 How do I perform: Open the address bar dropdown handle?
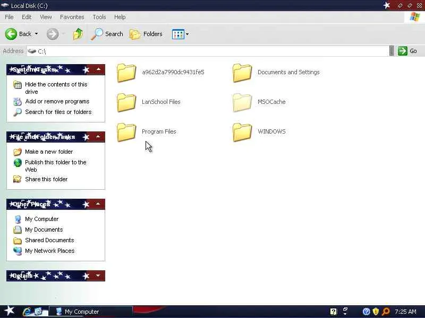(x=392, y=51)
